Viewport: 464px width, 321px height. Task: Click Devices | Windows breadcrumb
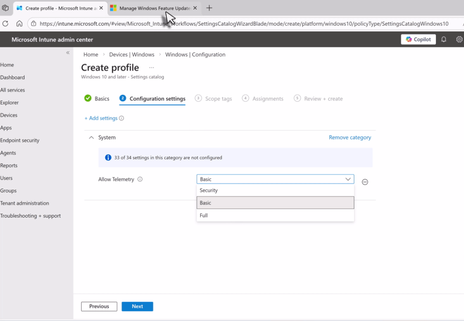[x=132, y=54]
